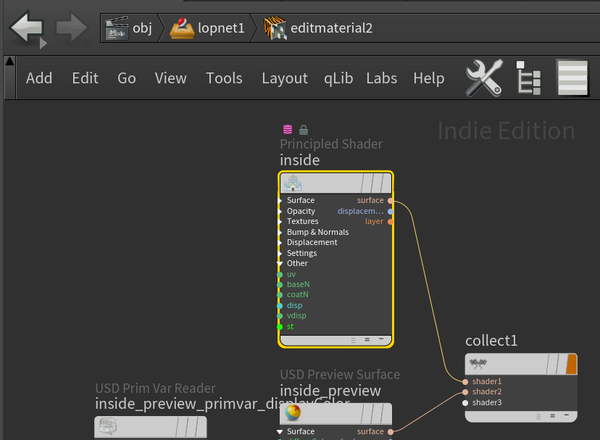600x440 pixels.
Task: Collapse inside node with the minus button
Action: pos(381,339)
